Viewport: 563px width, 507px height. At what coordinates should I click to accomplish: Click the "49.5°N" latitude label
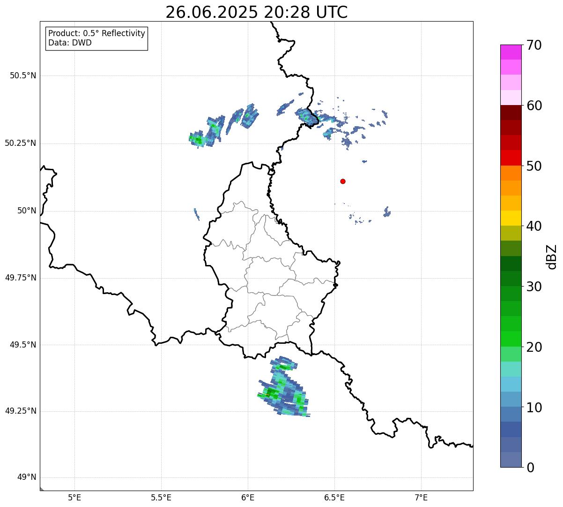point(23,345)
